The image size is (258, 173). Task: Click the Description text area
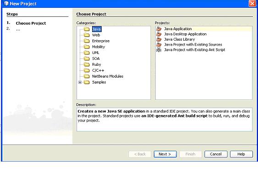(165, 120)
